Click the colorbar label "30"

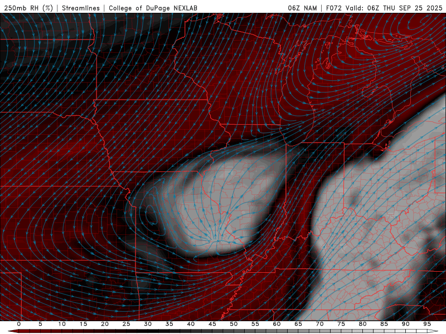coord(148,324)
